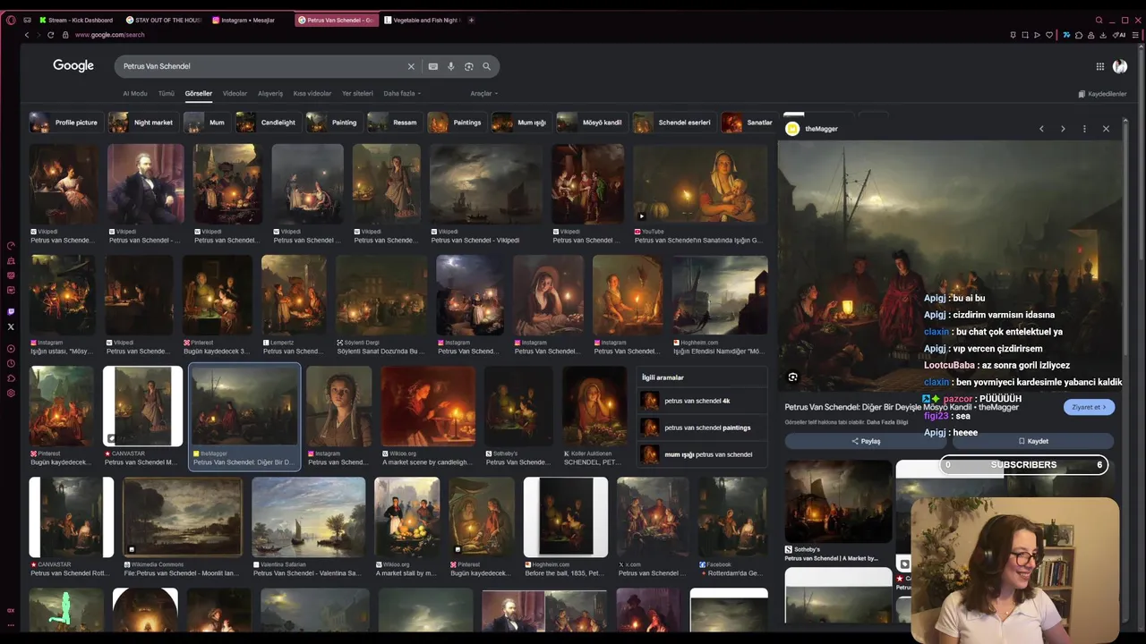The width and height of the screenshot is (1146, 644).
Task: Open the theMagger source link in preview header
Action: tap(812, 129)
